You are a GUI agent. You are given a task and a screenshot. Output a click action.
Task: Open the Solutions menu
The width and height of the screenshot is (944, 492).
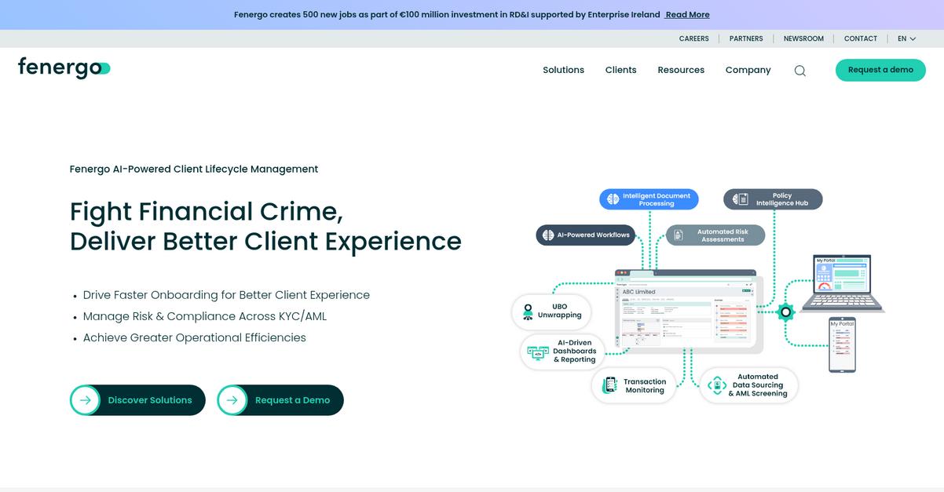point(563,70)
